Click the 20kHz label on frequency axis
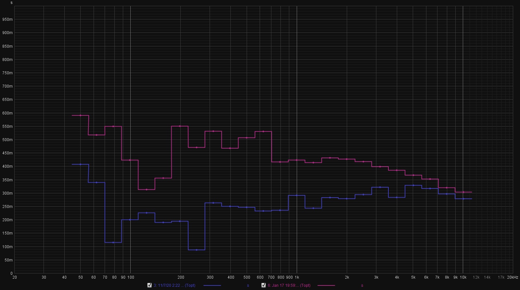This screenshot has width=520, height=290. tap(513, 277)
